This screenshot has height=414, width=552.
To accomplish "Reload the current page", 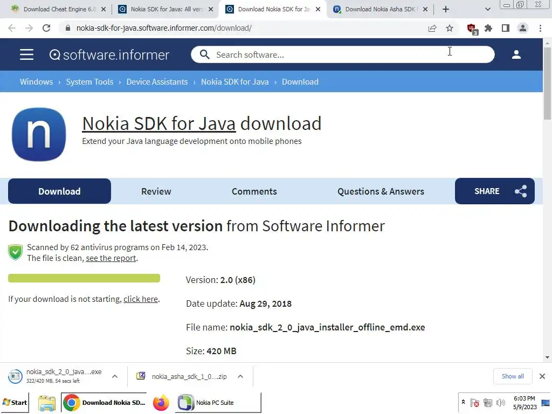I will (46, 28).
